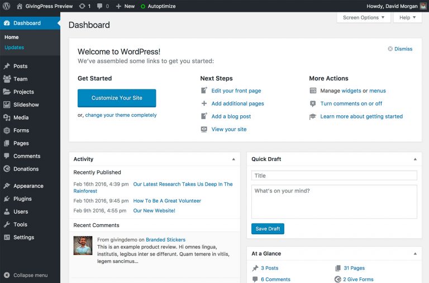Click the monitor icon beside View your site
Viewport: 429px width, 283px height.
click(x=204, y=129)
